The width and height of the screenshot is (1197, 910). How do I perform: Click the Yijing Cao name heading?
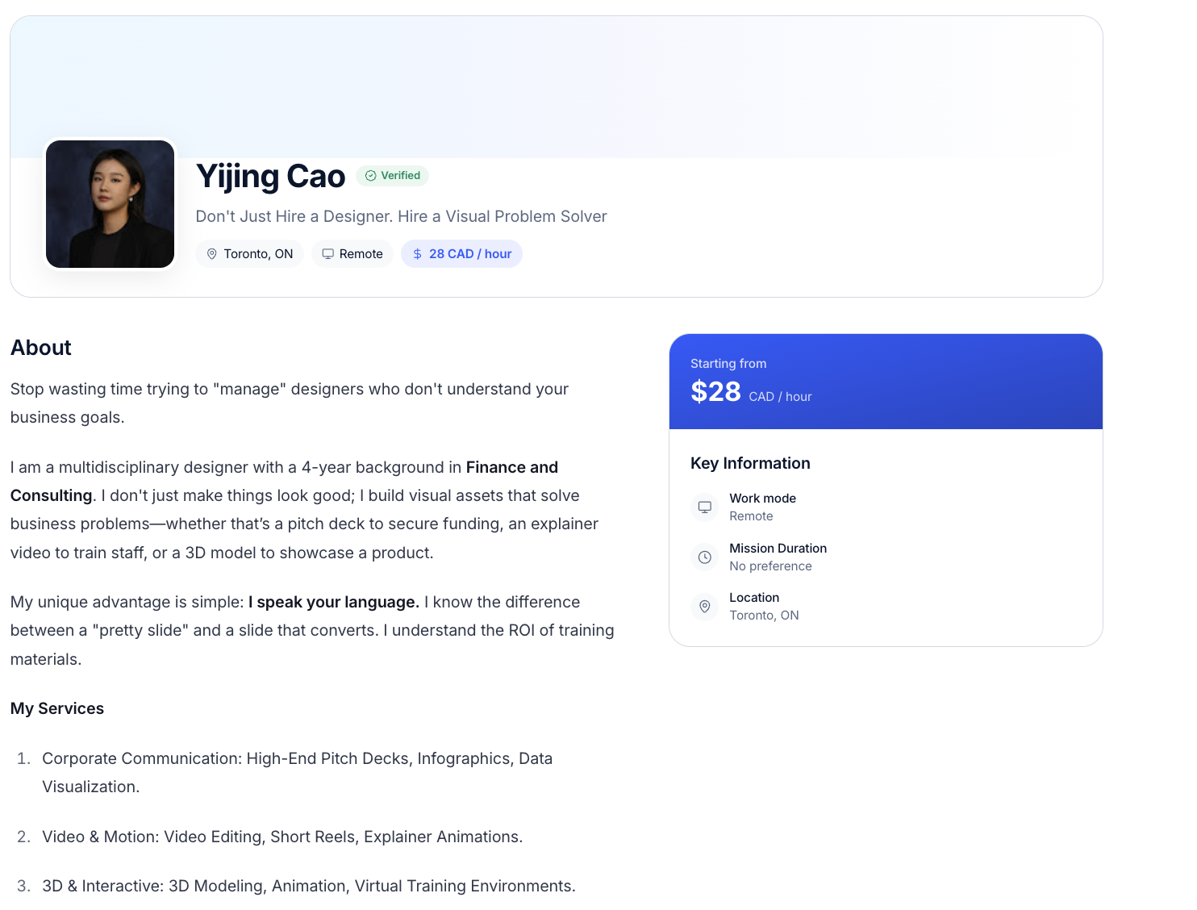(271, 177)
